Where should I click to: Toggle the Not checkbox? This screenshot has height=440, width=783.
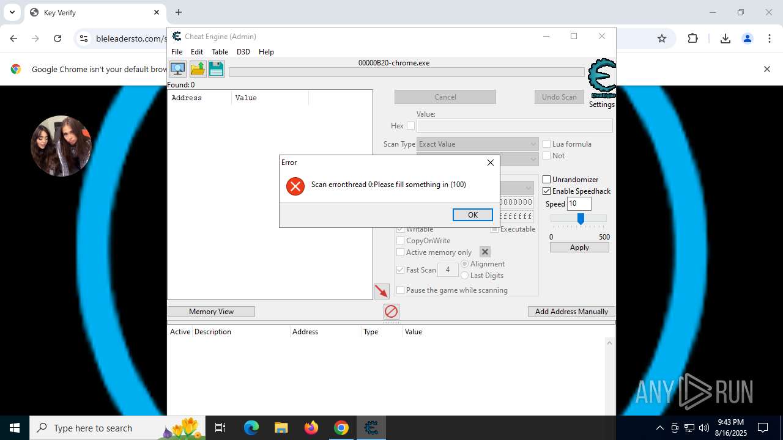click(x=547, y=156)
